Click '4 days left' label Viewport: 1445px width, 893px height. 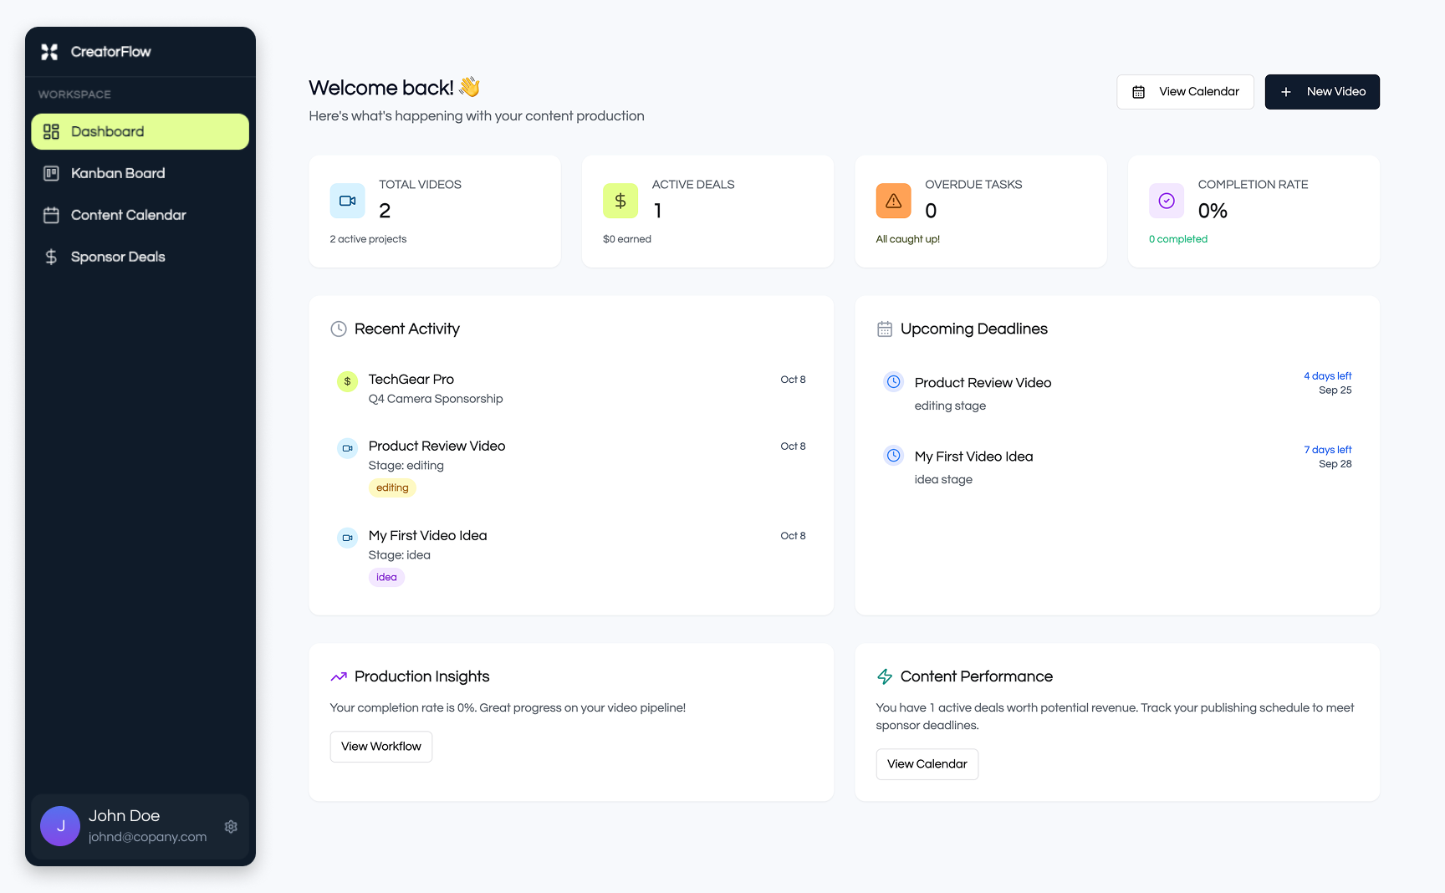(x=1327, y=376)
